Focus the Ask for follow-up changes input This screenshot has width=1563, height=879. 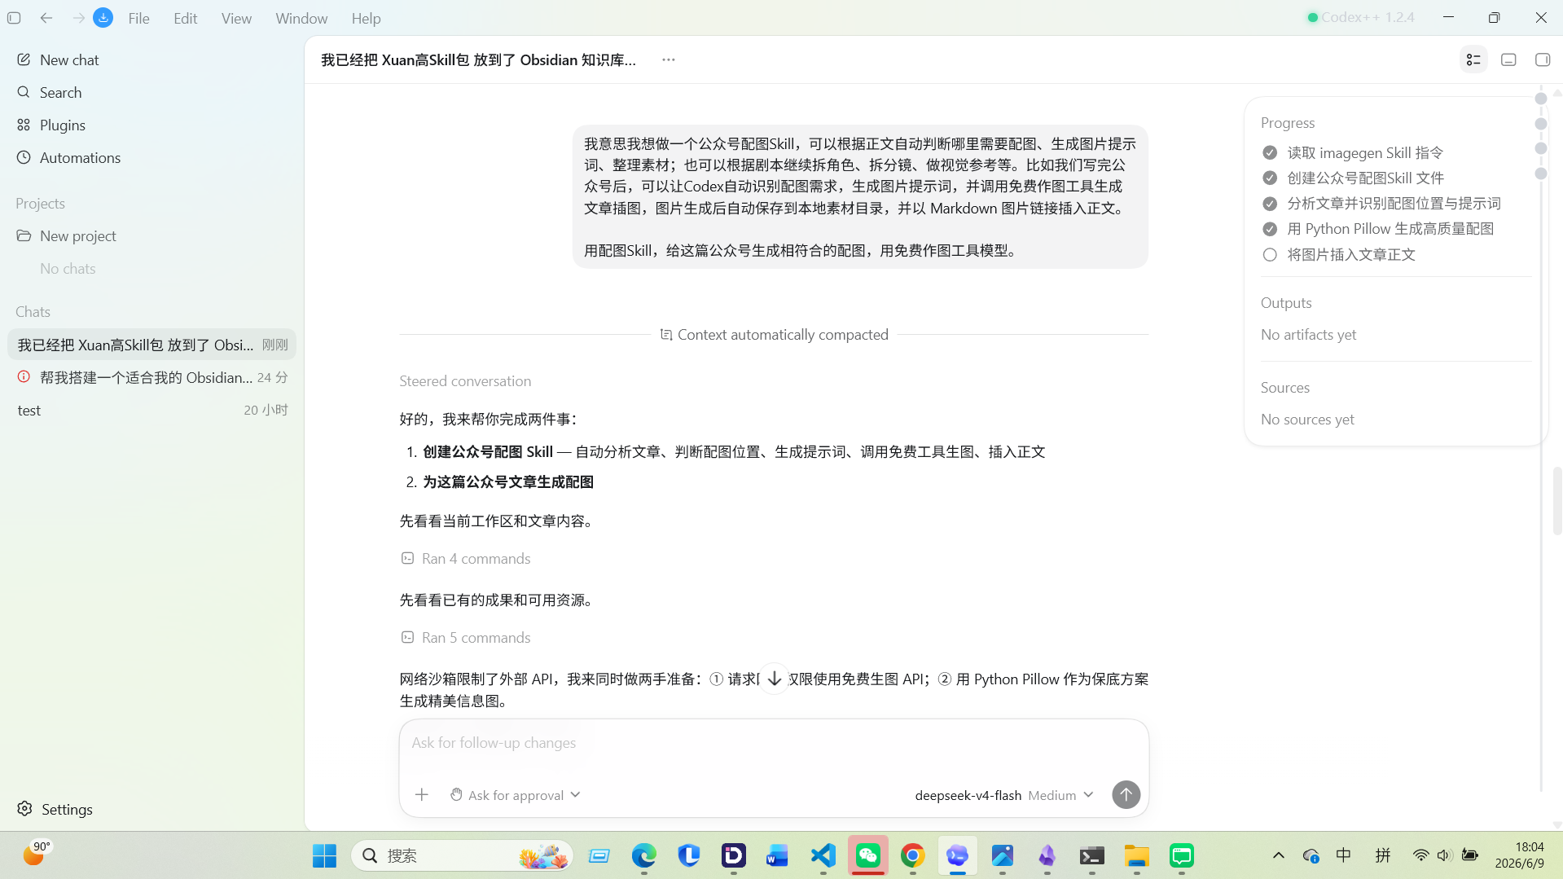774,743
